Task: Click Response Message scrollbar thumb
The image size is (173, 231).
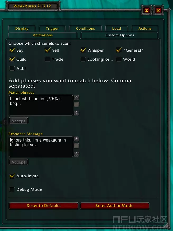Action: 76,146
